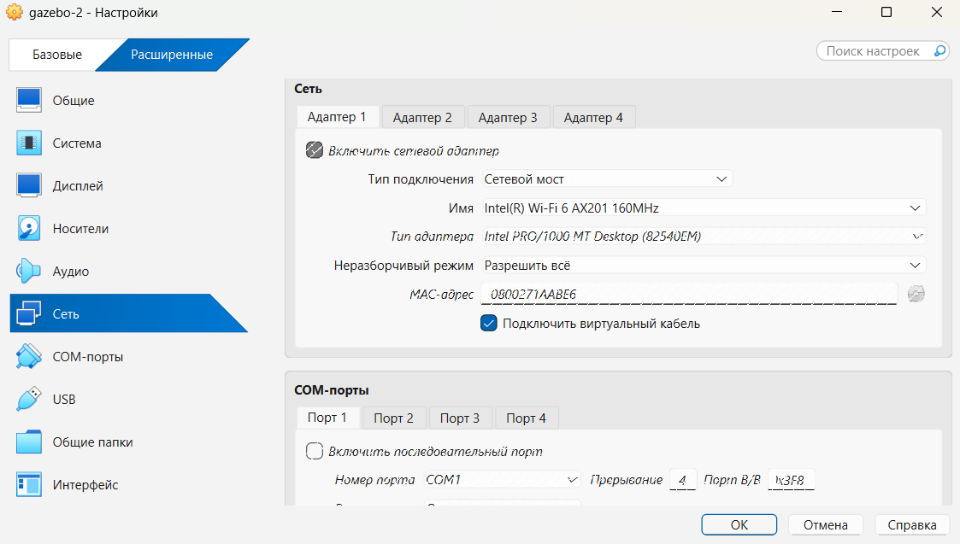Screen dimensions: 960x544
Task: Select the Система chip icon
Action: [x=29, y=143]
